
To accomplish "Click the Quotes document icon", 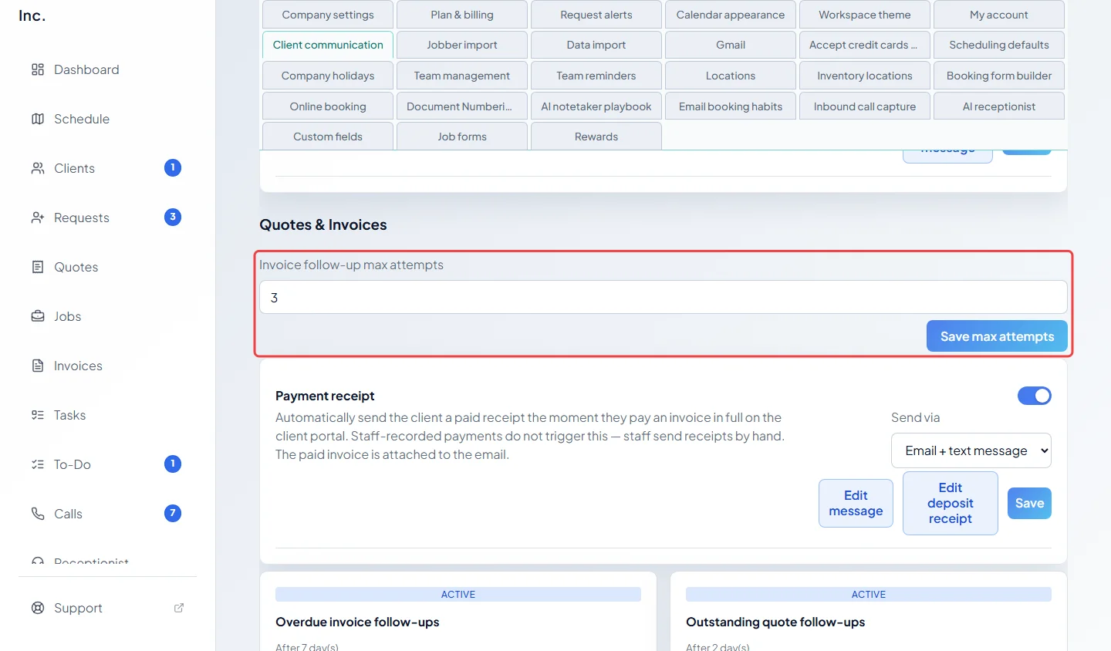I will 38,267.
